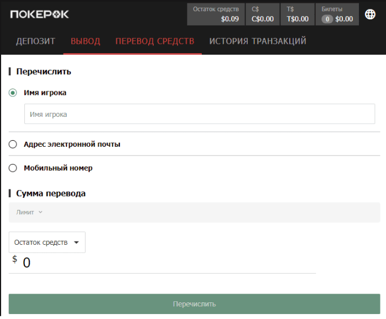Click the transfer amount field showing 0
This screenshot has width=386, height=319.
point(163,263)
